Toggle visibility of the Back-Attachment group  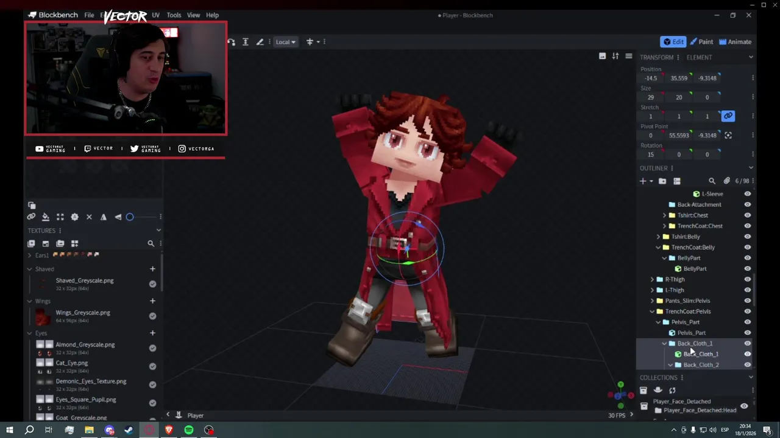tap(747, 204)
